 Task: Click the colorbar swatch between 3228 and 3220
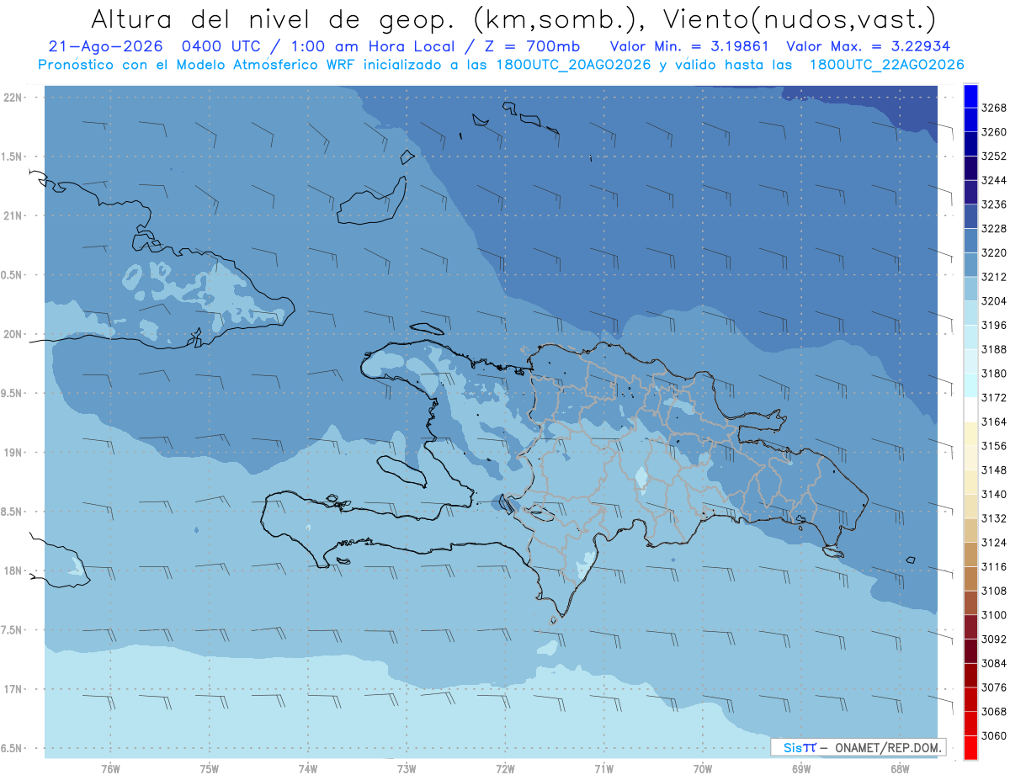970,241
